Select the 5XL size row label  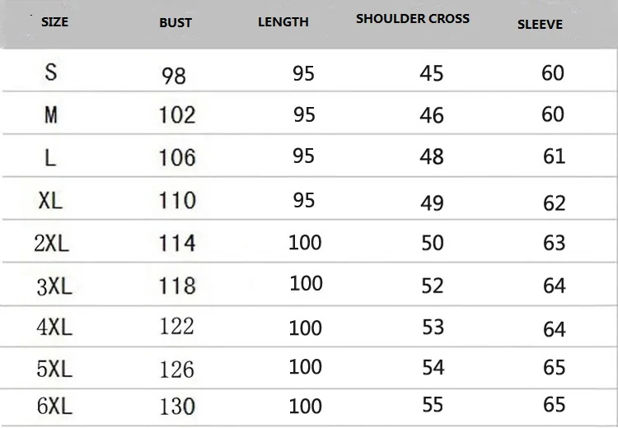tap(54, 369)
